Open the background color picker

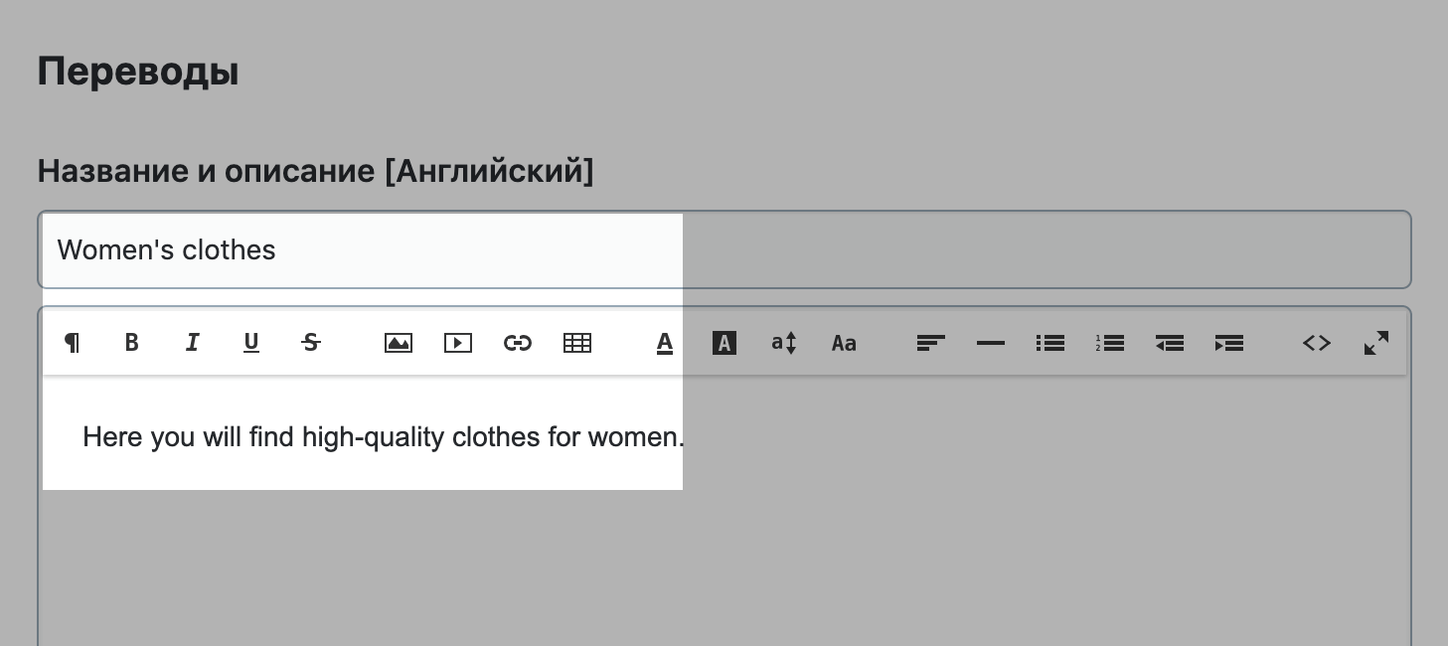724,343
